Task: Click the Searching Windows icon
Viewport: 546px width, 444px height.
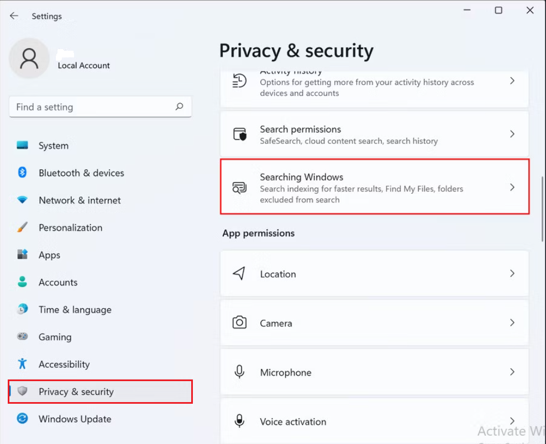Action: coord(239,188)
